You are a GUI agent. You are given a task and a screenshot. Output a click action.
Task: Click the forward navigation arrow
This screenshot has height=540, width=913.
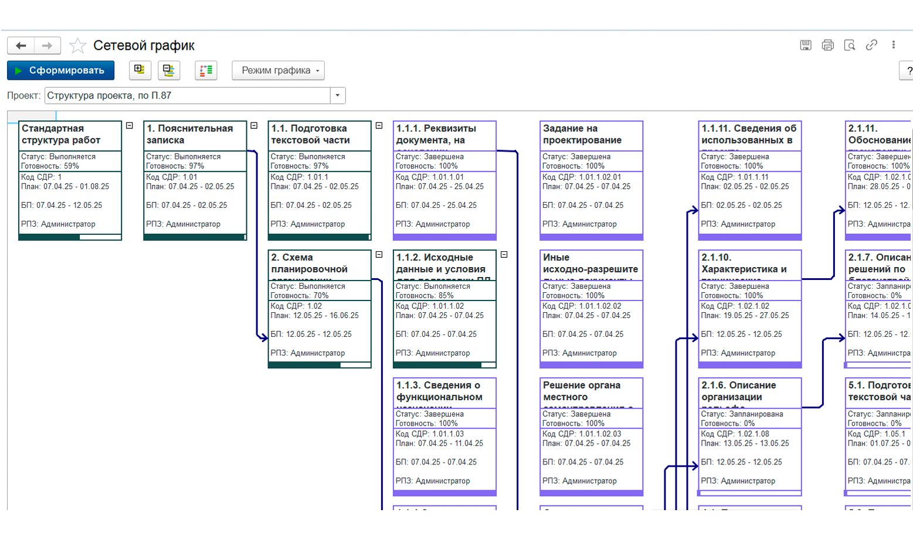tap(47, 46)
